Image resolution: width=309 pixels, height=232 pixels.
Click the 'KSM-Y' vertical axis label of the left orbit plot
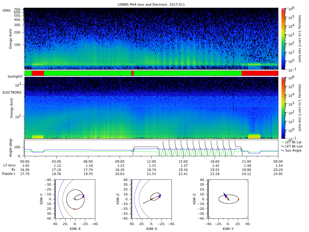41,199
